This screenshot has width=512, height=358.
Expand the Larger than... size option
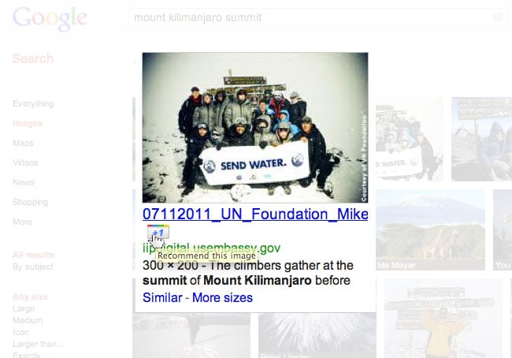38,344
